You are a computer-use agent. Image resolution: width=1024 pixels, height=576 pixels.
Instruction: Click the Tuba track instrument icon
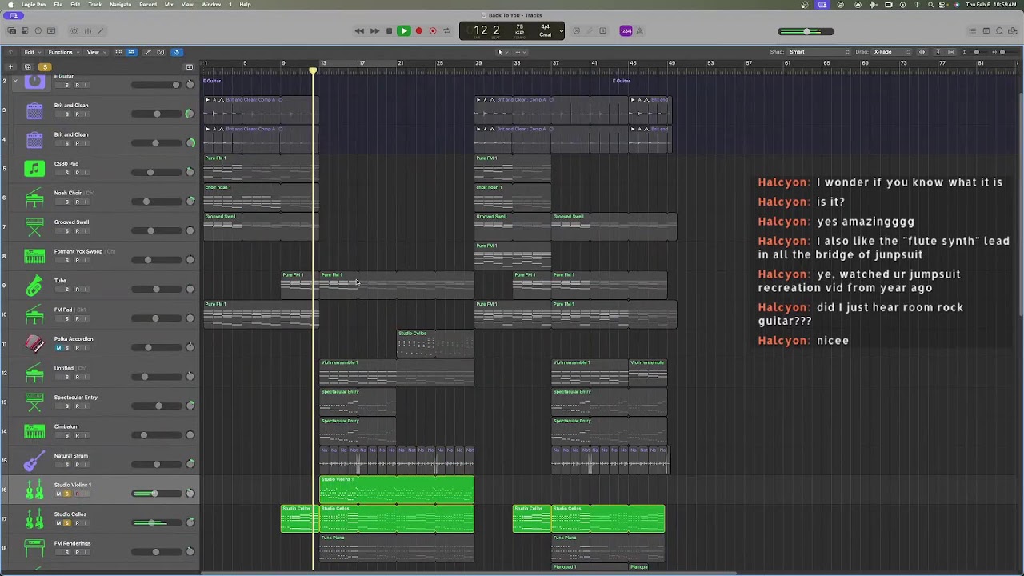pyautogui.click(x=34, y=286)
